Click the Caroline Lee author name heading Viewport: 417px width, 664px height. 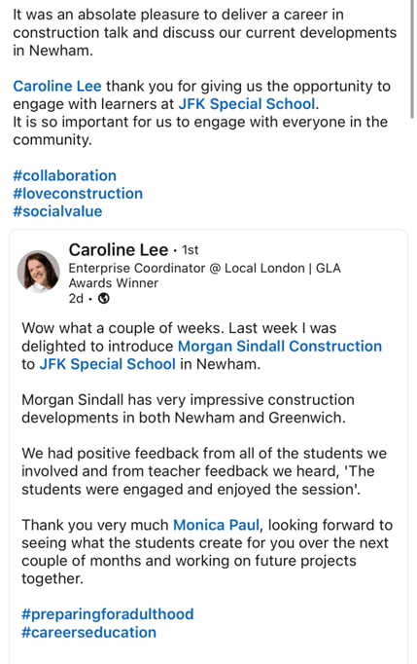click(119, 250)
